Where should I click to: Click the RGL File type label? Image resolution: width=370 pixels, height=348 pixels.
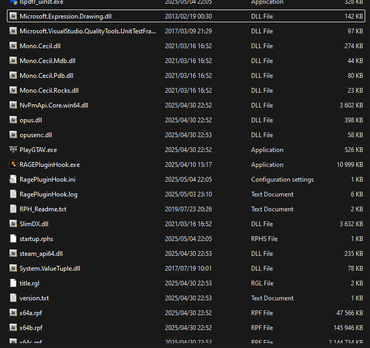[262, 283]
